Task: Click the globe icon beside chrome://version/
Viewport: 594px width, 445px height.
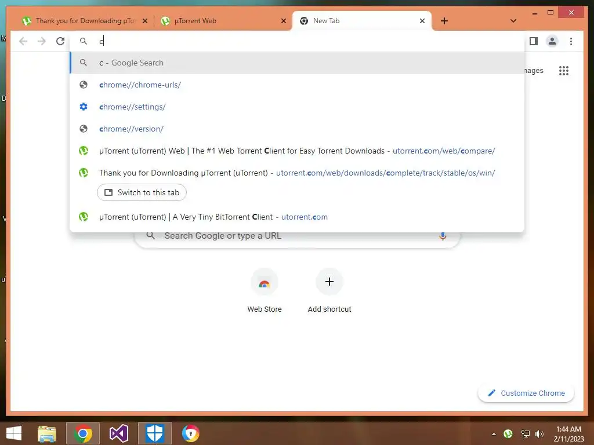Action: (x=84, y=129)
